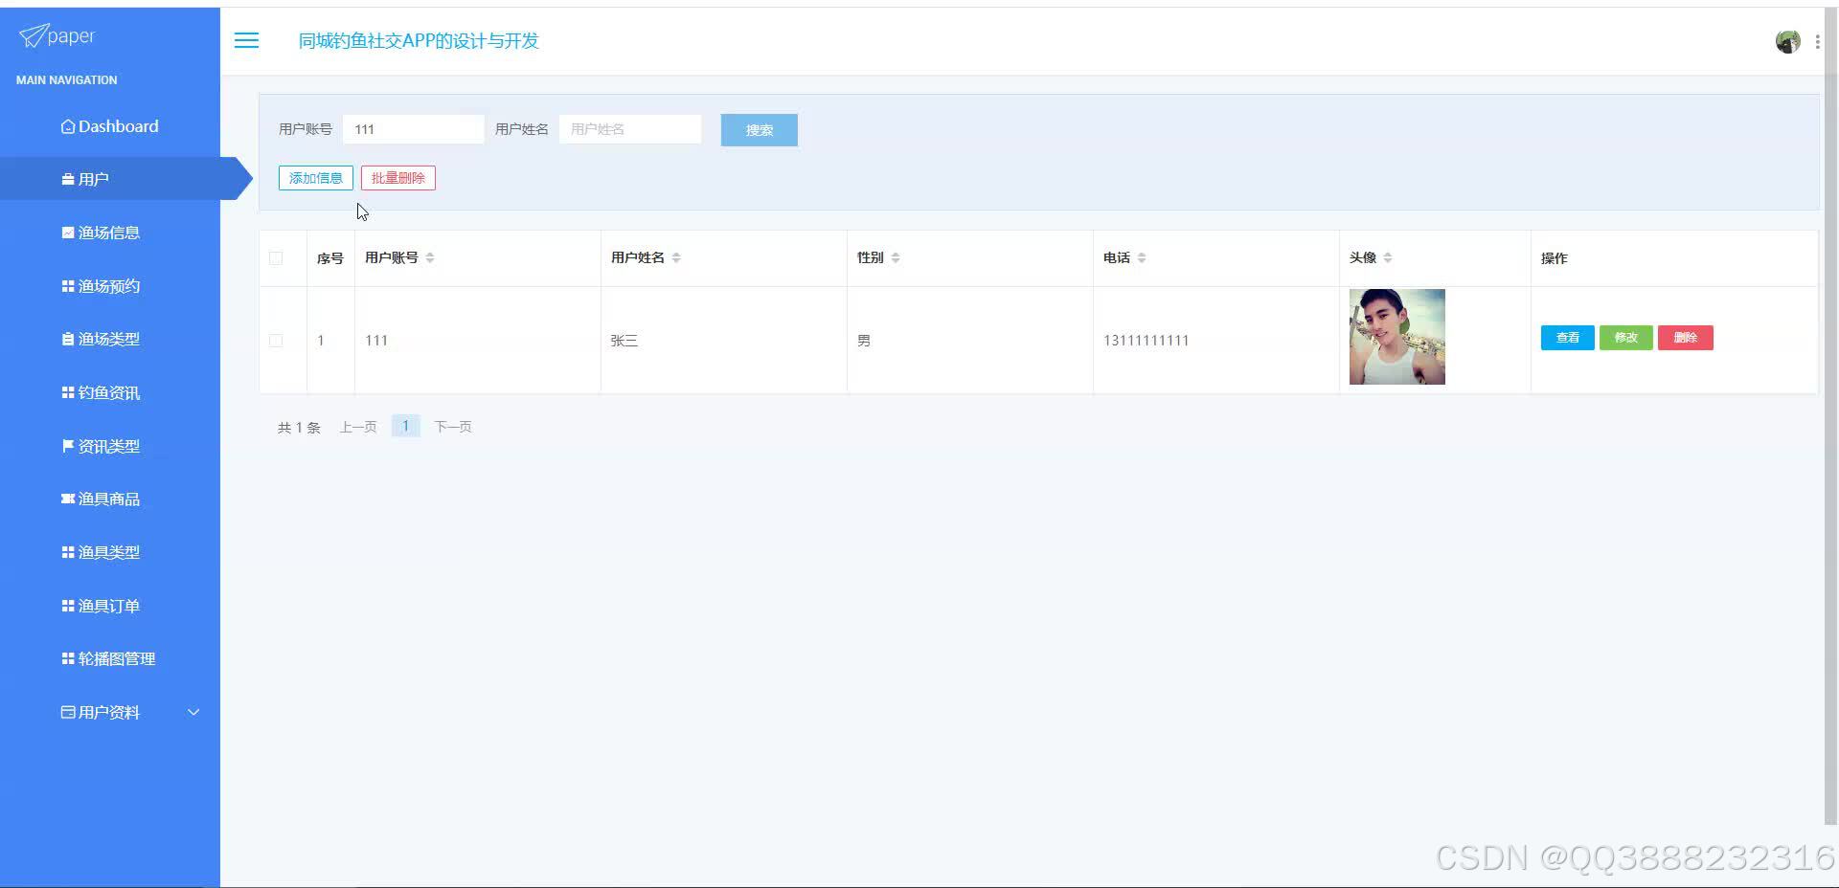
Task: Click the 轮播图管理 grid icon
Action: pos(68,658)
